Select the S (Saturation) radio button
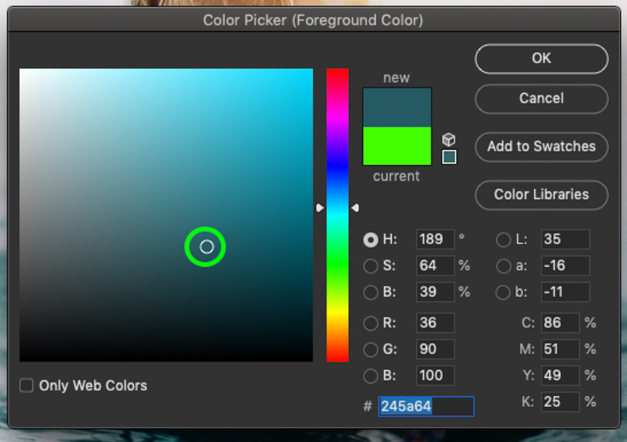 [x=371, y=266]
